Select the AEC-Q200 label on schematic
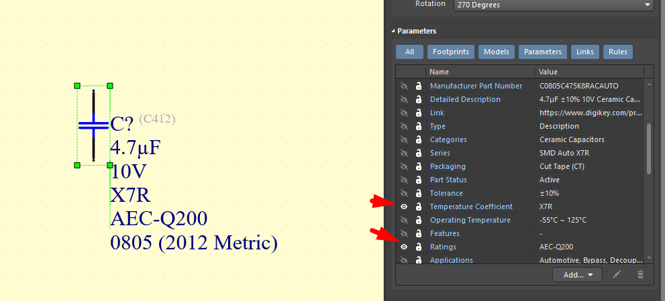This screenshot has height=301, width=665. pos(159,219)
